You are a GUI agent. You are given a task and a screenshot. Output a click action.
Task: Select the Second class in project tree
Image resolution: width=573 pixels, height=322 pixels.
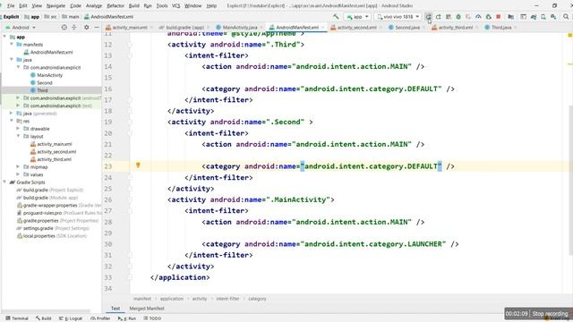(45, 83)
